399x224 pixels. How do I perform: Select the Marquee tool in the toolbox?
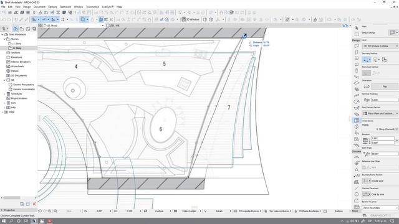357,34
